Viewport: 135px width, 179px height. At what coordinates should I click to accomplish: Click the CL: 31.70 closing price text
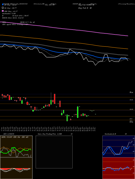click(50, 5)
